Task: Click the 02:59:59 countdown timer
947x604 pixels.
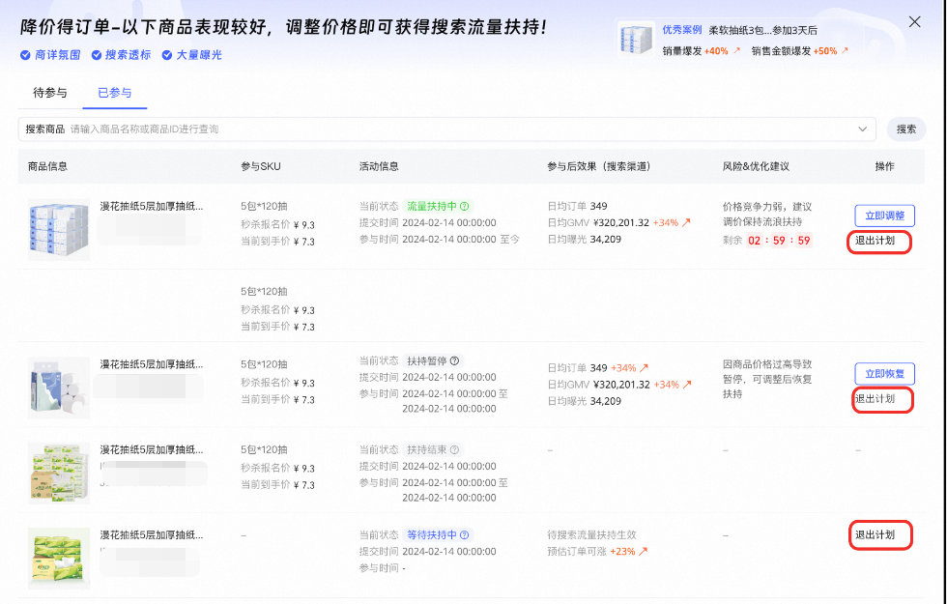Action: tap(779, 241)
